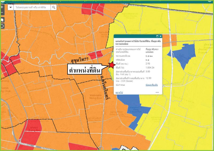Click the my location button
Screen dimensions: 214x151
click(x=2, y=26)
